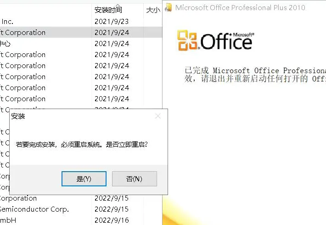
Task: Sort by the 安装时间 column header
Action: (108, 10)
